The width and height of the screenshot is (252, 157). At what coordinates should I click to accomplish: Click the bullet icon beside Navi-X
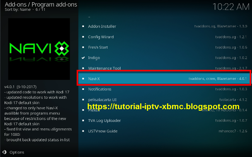[x=83, y=79]
